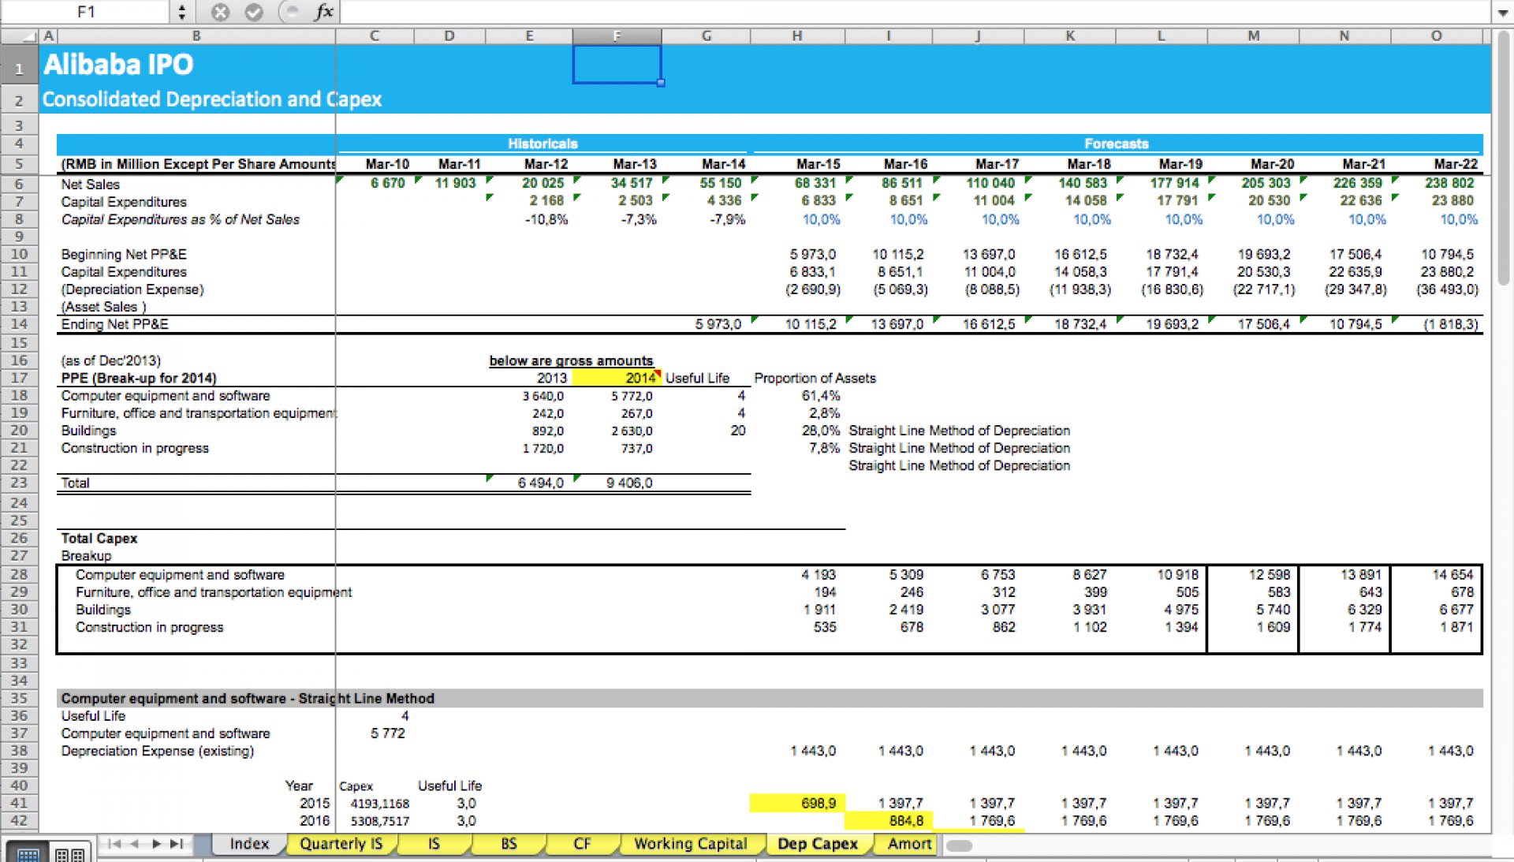Click Useful Life value 20 for Buildings
1514x862 pixels.
(737, 431)
